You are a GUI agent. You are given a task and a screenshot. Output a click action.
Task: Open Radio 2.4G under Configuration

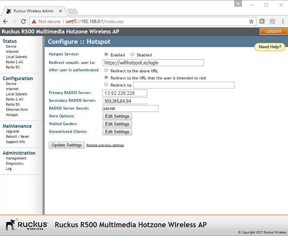click(15, 99)
